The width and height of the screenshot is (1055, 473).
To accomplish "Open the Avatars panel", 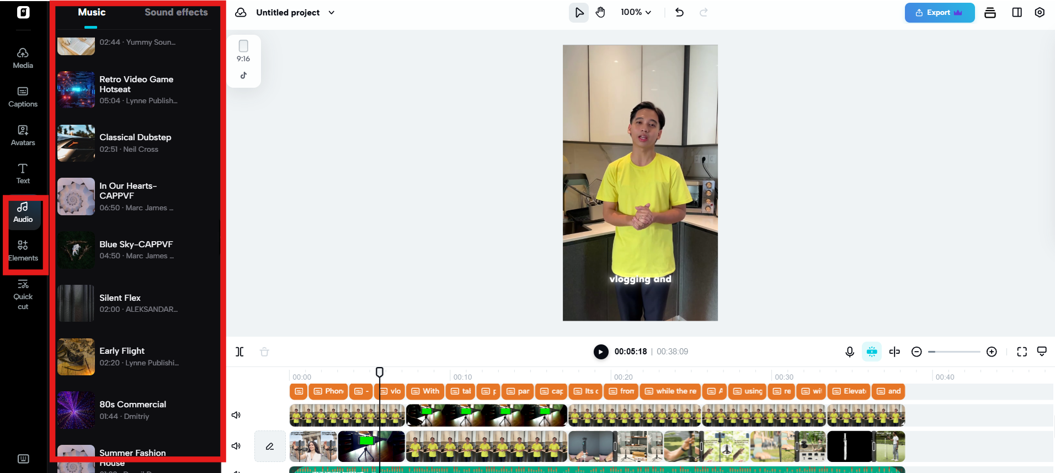I will coord(23,136).
